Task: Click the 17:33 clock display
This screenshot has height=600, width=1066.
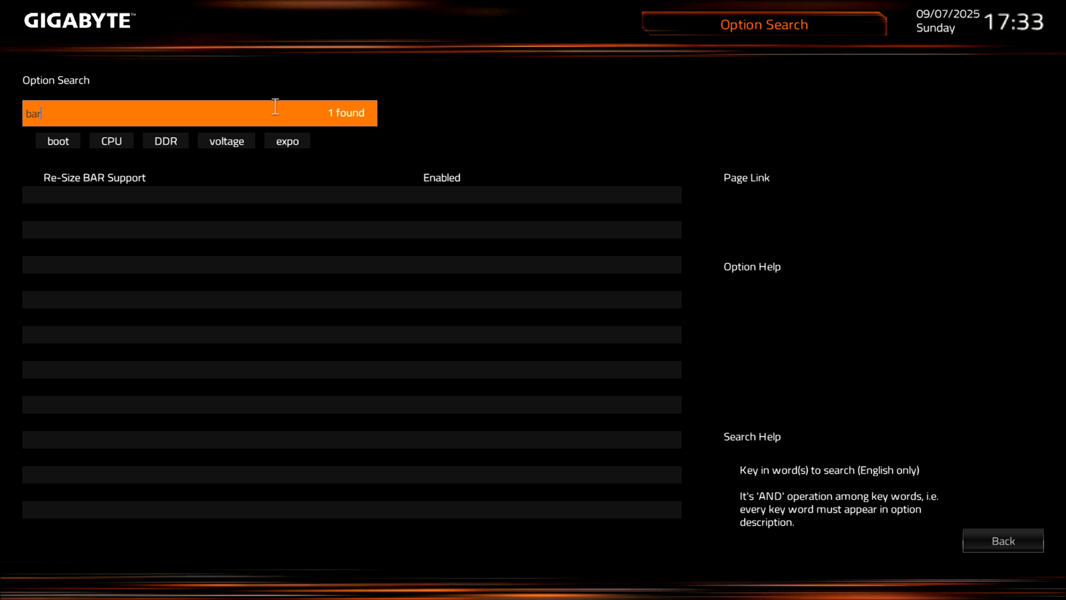Action: click(1013, 22)
